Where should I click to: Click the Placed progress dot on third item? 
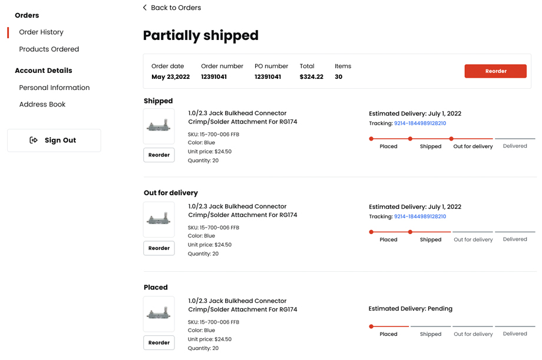click(x=371, y=326)
